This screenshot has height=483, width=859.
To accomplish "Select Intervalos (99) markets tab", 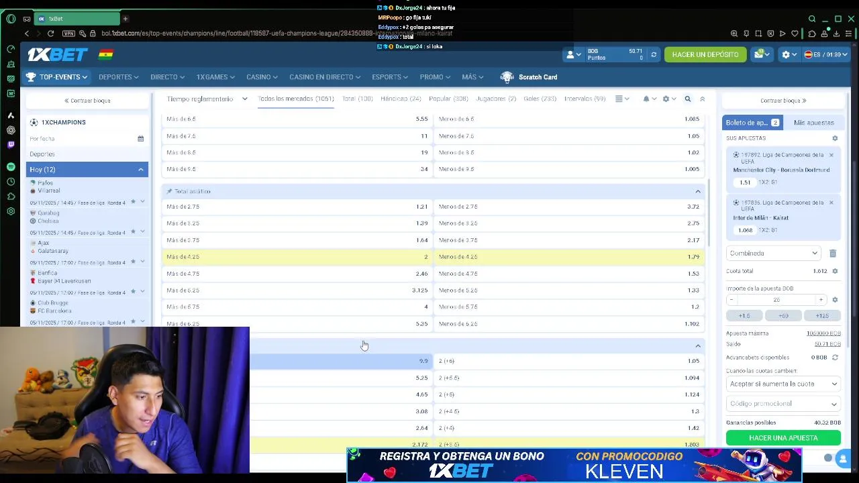I will click(x=585, y=99).
